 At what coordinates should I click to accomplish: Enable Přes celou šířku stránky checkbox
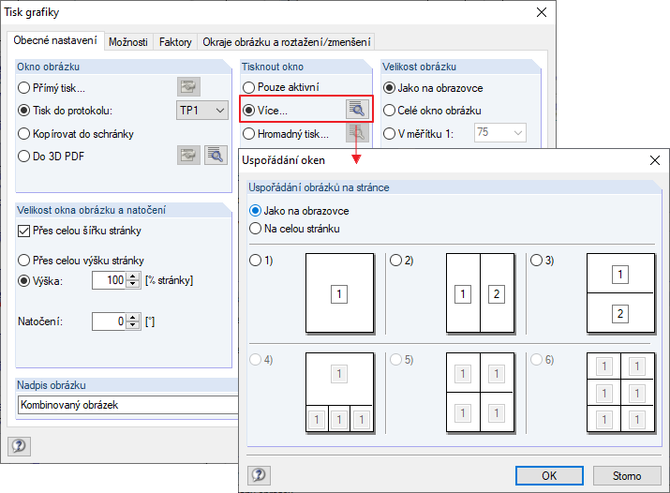(x=24, y=231)
